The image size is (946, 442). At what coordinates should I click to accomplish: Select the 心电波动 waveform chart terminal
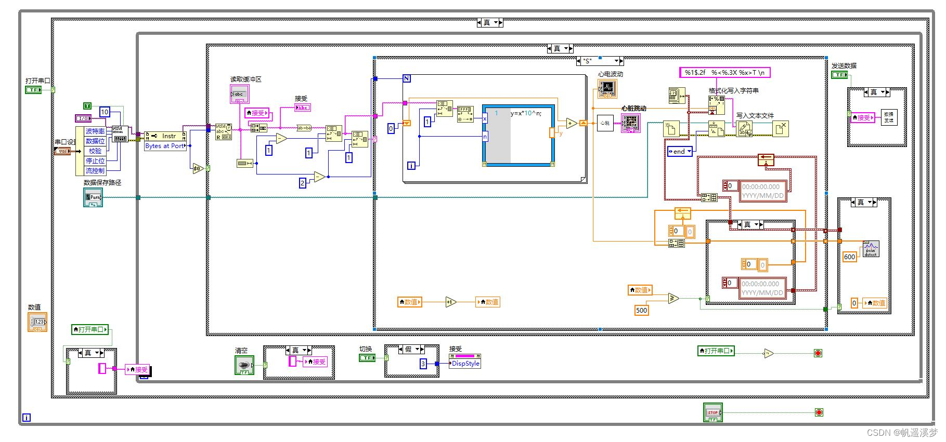coord(607,89)
